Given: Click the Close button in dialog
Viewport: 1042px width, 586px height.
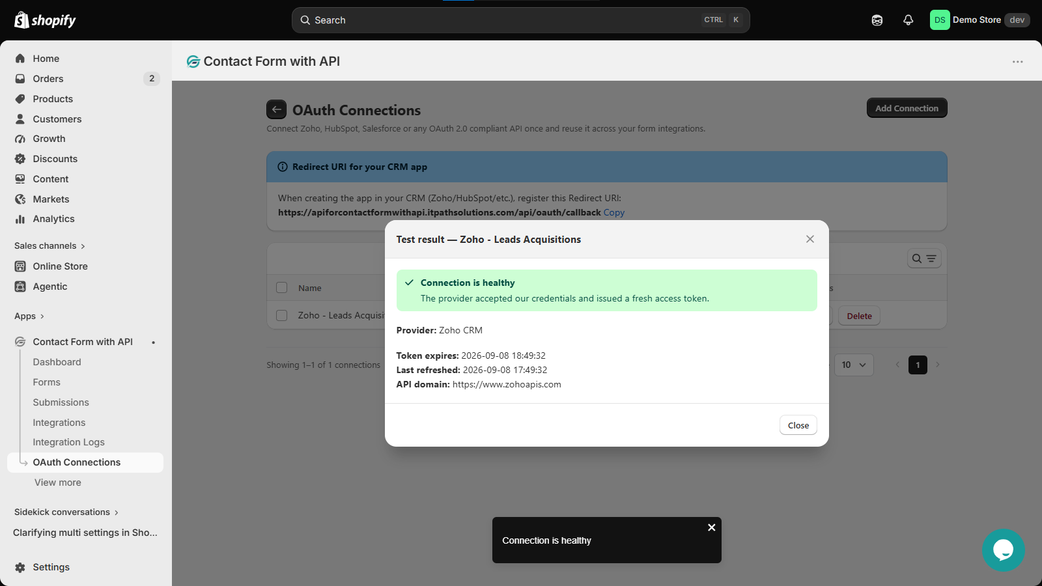Looking at the screenshot, I should (798, 425).
